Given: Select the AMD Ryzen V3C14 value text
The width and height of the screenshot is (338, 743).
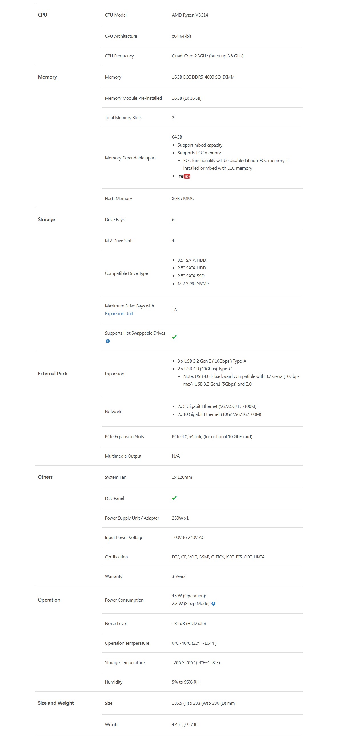Looking at the screenshot, I should [x=190, y=15].
